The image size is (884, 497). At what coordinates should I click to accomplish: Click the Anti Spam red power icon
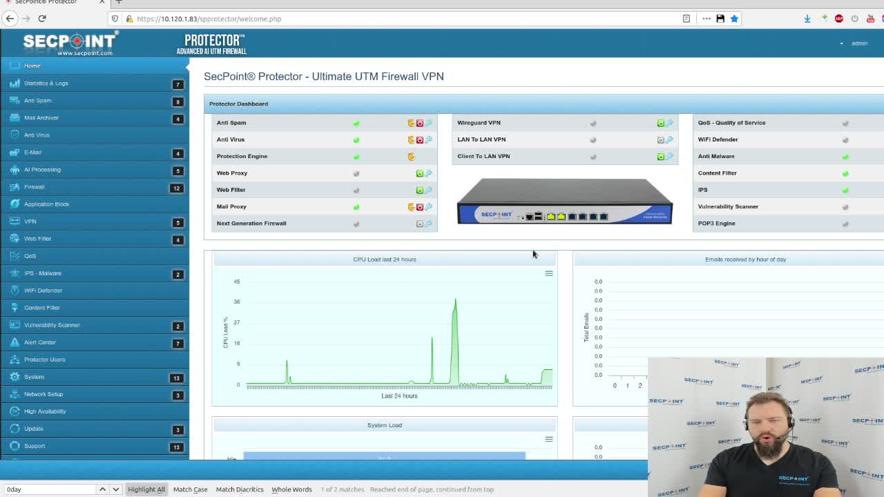(x=419, y=123)
